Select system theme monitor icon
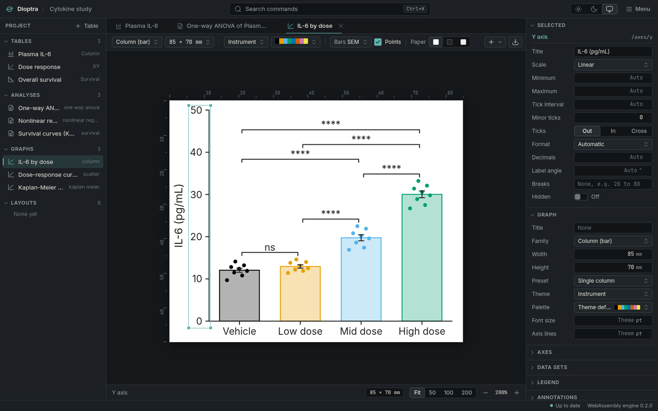Screen dimensions: 658x411 (610, 9)
